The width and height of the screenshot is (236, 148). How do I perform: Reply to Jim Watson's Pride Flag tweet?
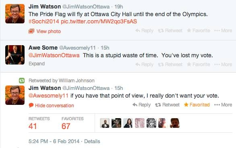pyautogui.click(x=144, y=31)
